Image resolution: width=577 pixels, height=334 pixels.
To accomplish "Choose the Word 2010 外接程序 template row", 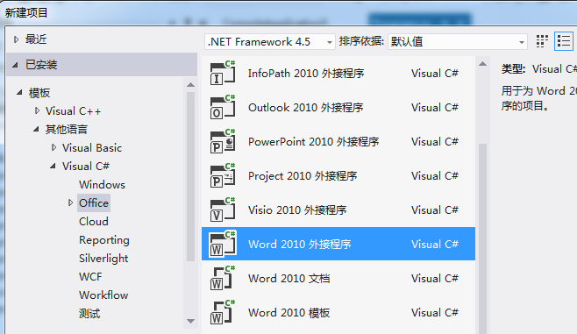I will point(338,244).
